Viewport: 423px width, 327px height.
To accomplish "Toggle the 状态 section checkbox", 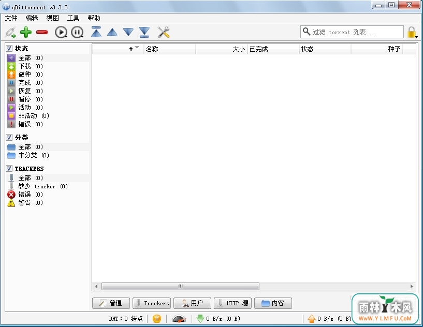I will click(9, 48).
